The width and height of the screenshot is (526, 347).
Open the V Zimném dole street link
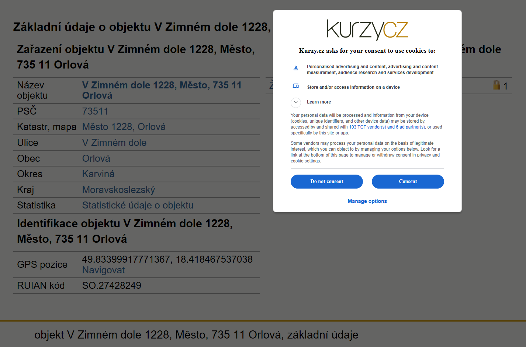[x=114, y=143]
